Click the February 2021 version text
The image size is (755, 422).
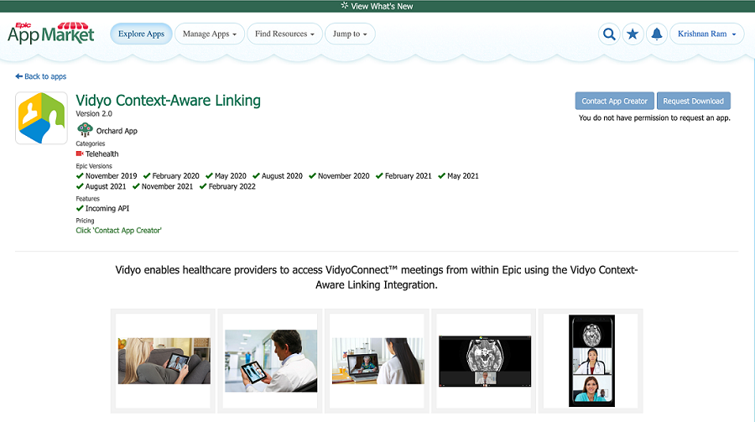click(409, 176)
